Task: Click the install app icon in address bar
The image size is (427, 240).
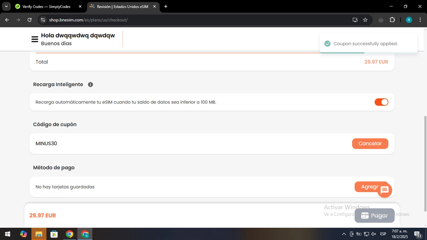Action: click(355, 20)
